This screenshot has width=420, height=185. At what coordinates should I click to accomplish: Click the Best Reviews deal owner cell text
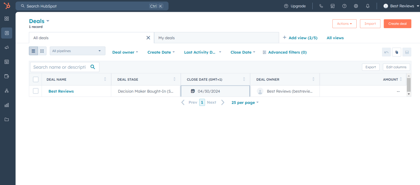point(290,91)
